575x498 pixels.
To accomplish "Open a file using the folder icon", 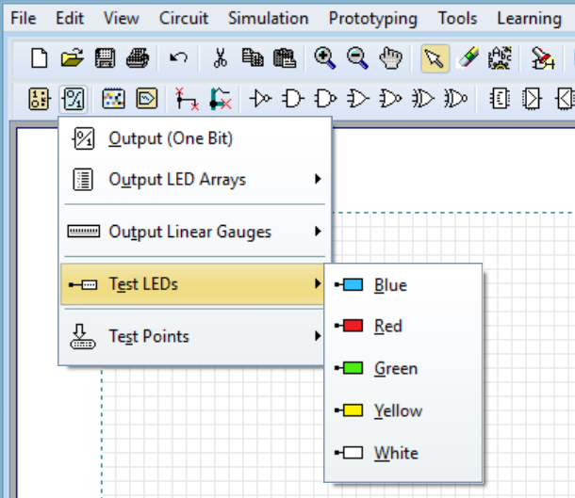I will (73, 57).
